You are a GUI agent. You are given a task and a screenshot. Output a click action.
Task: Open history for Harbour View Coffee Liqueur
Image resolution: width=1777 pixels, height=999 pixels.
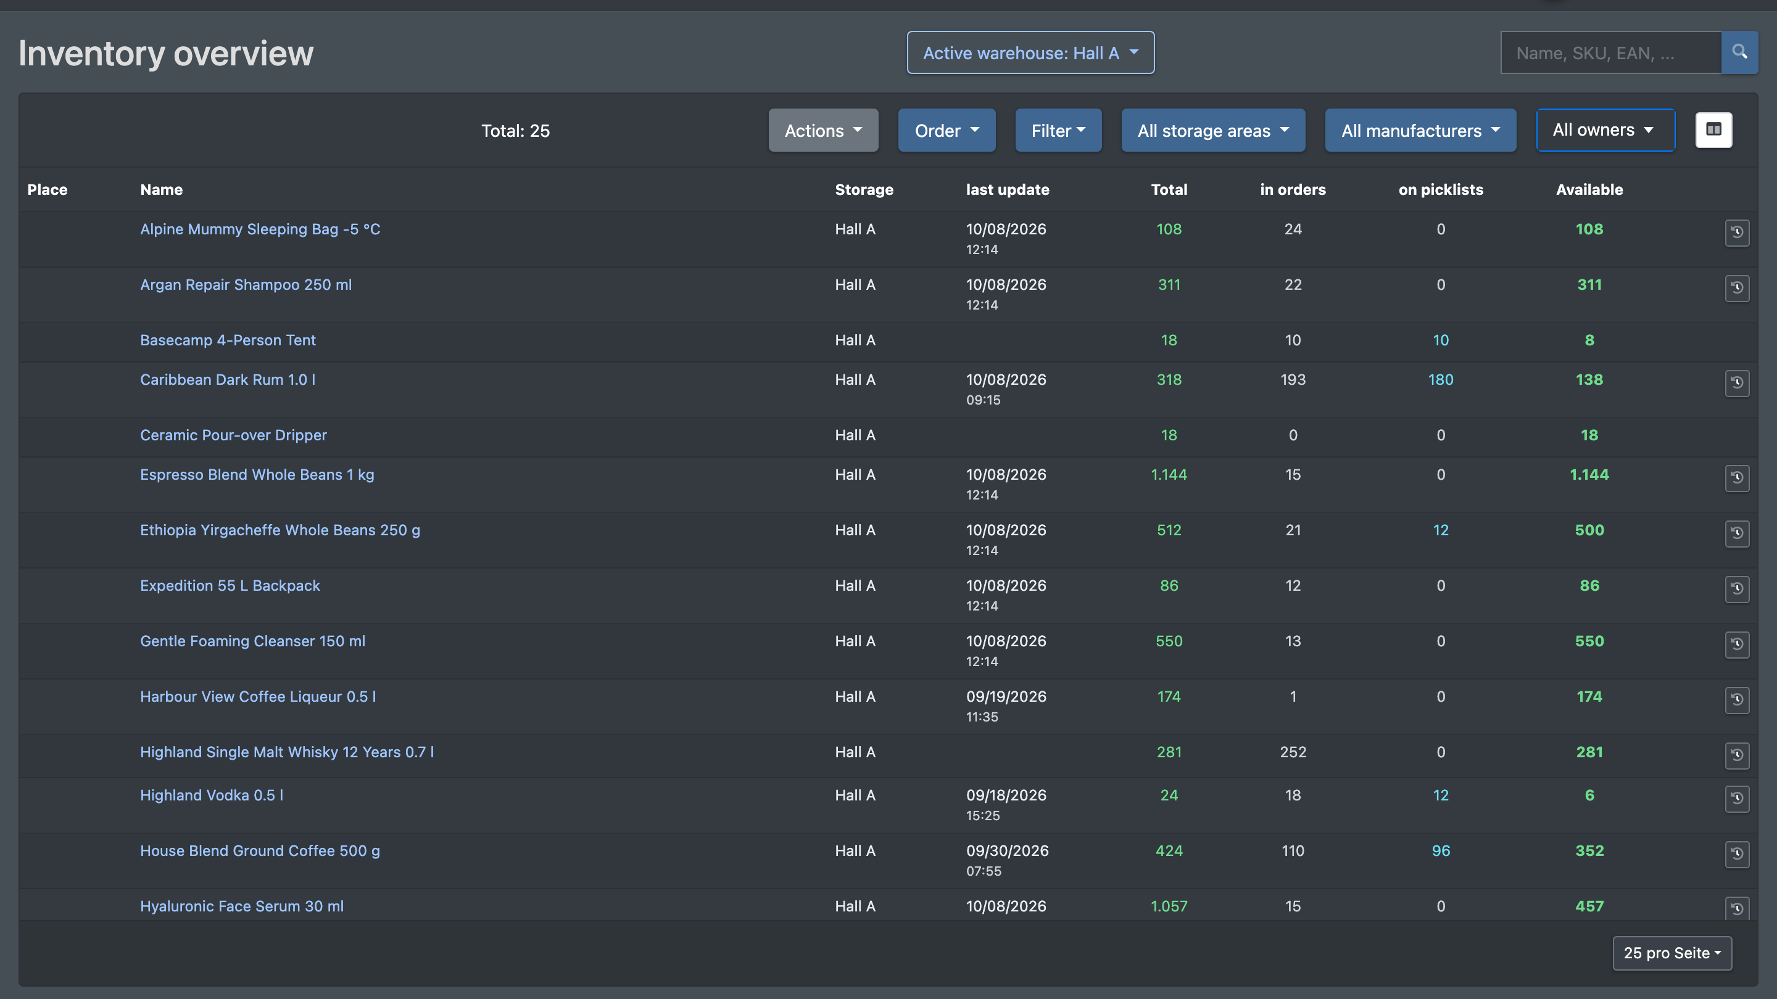pos(1737,701)
